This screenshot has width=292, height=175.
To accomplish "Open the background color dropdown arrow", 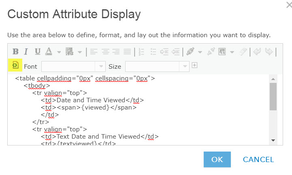I will (80, 52).
